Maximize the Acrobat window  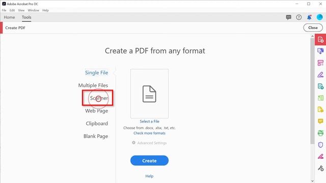pos(309,4)
